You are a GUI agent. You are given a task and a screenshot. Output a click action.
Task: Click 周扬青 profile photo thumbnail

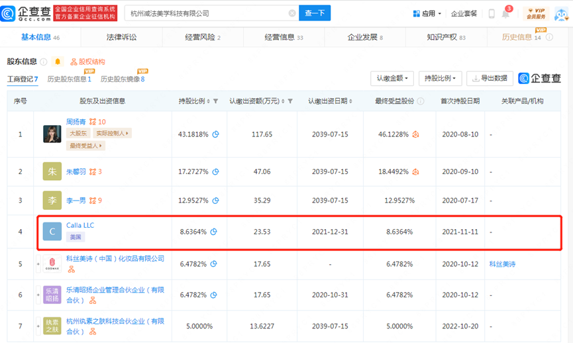tap(52, 134)
